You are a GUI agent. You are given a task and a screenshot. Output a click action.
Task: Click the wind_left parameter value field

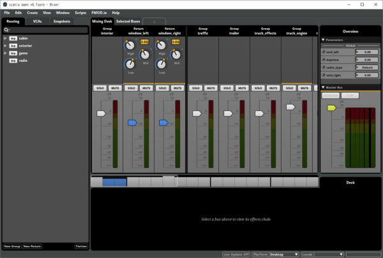366,52
